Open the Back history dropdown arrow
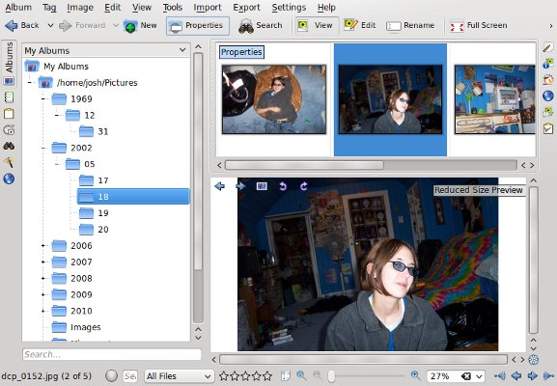The image size is (557, 386). (x=50, y=25)
